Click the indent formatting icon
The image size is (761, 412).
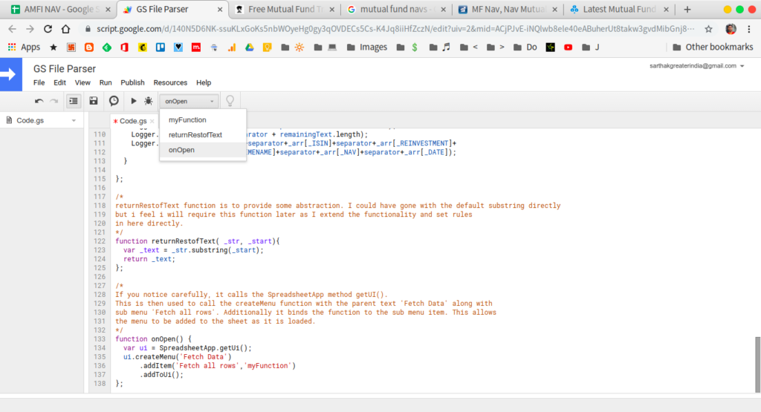coord(74,101)
